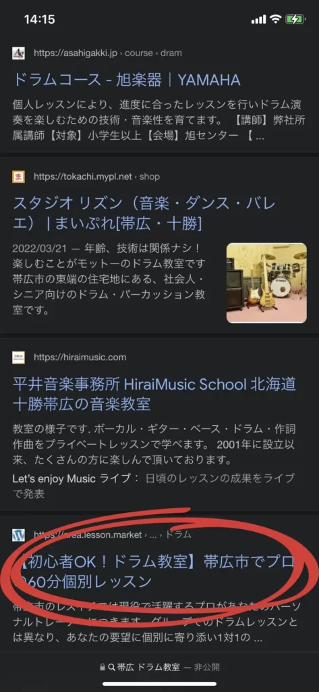This screenshot has height=692, width=319.
Task: Tap the cellular signal bars icon
Action: (x=258, y=19)
